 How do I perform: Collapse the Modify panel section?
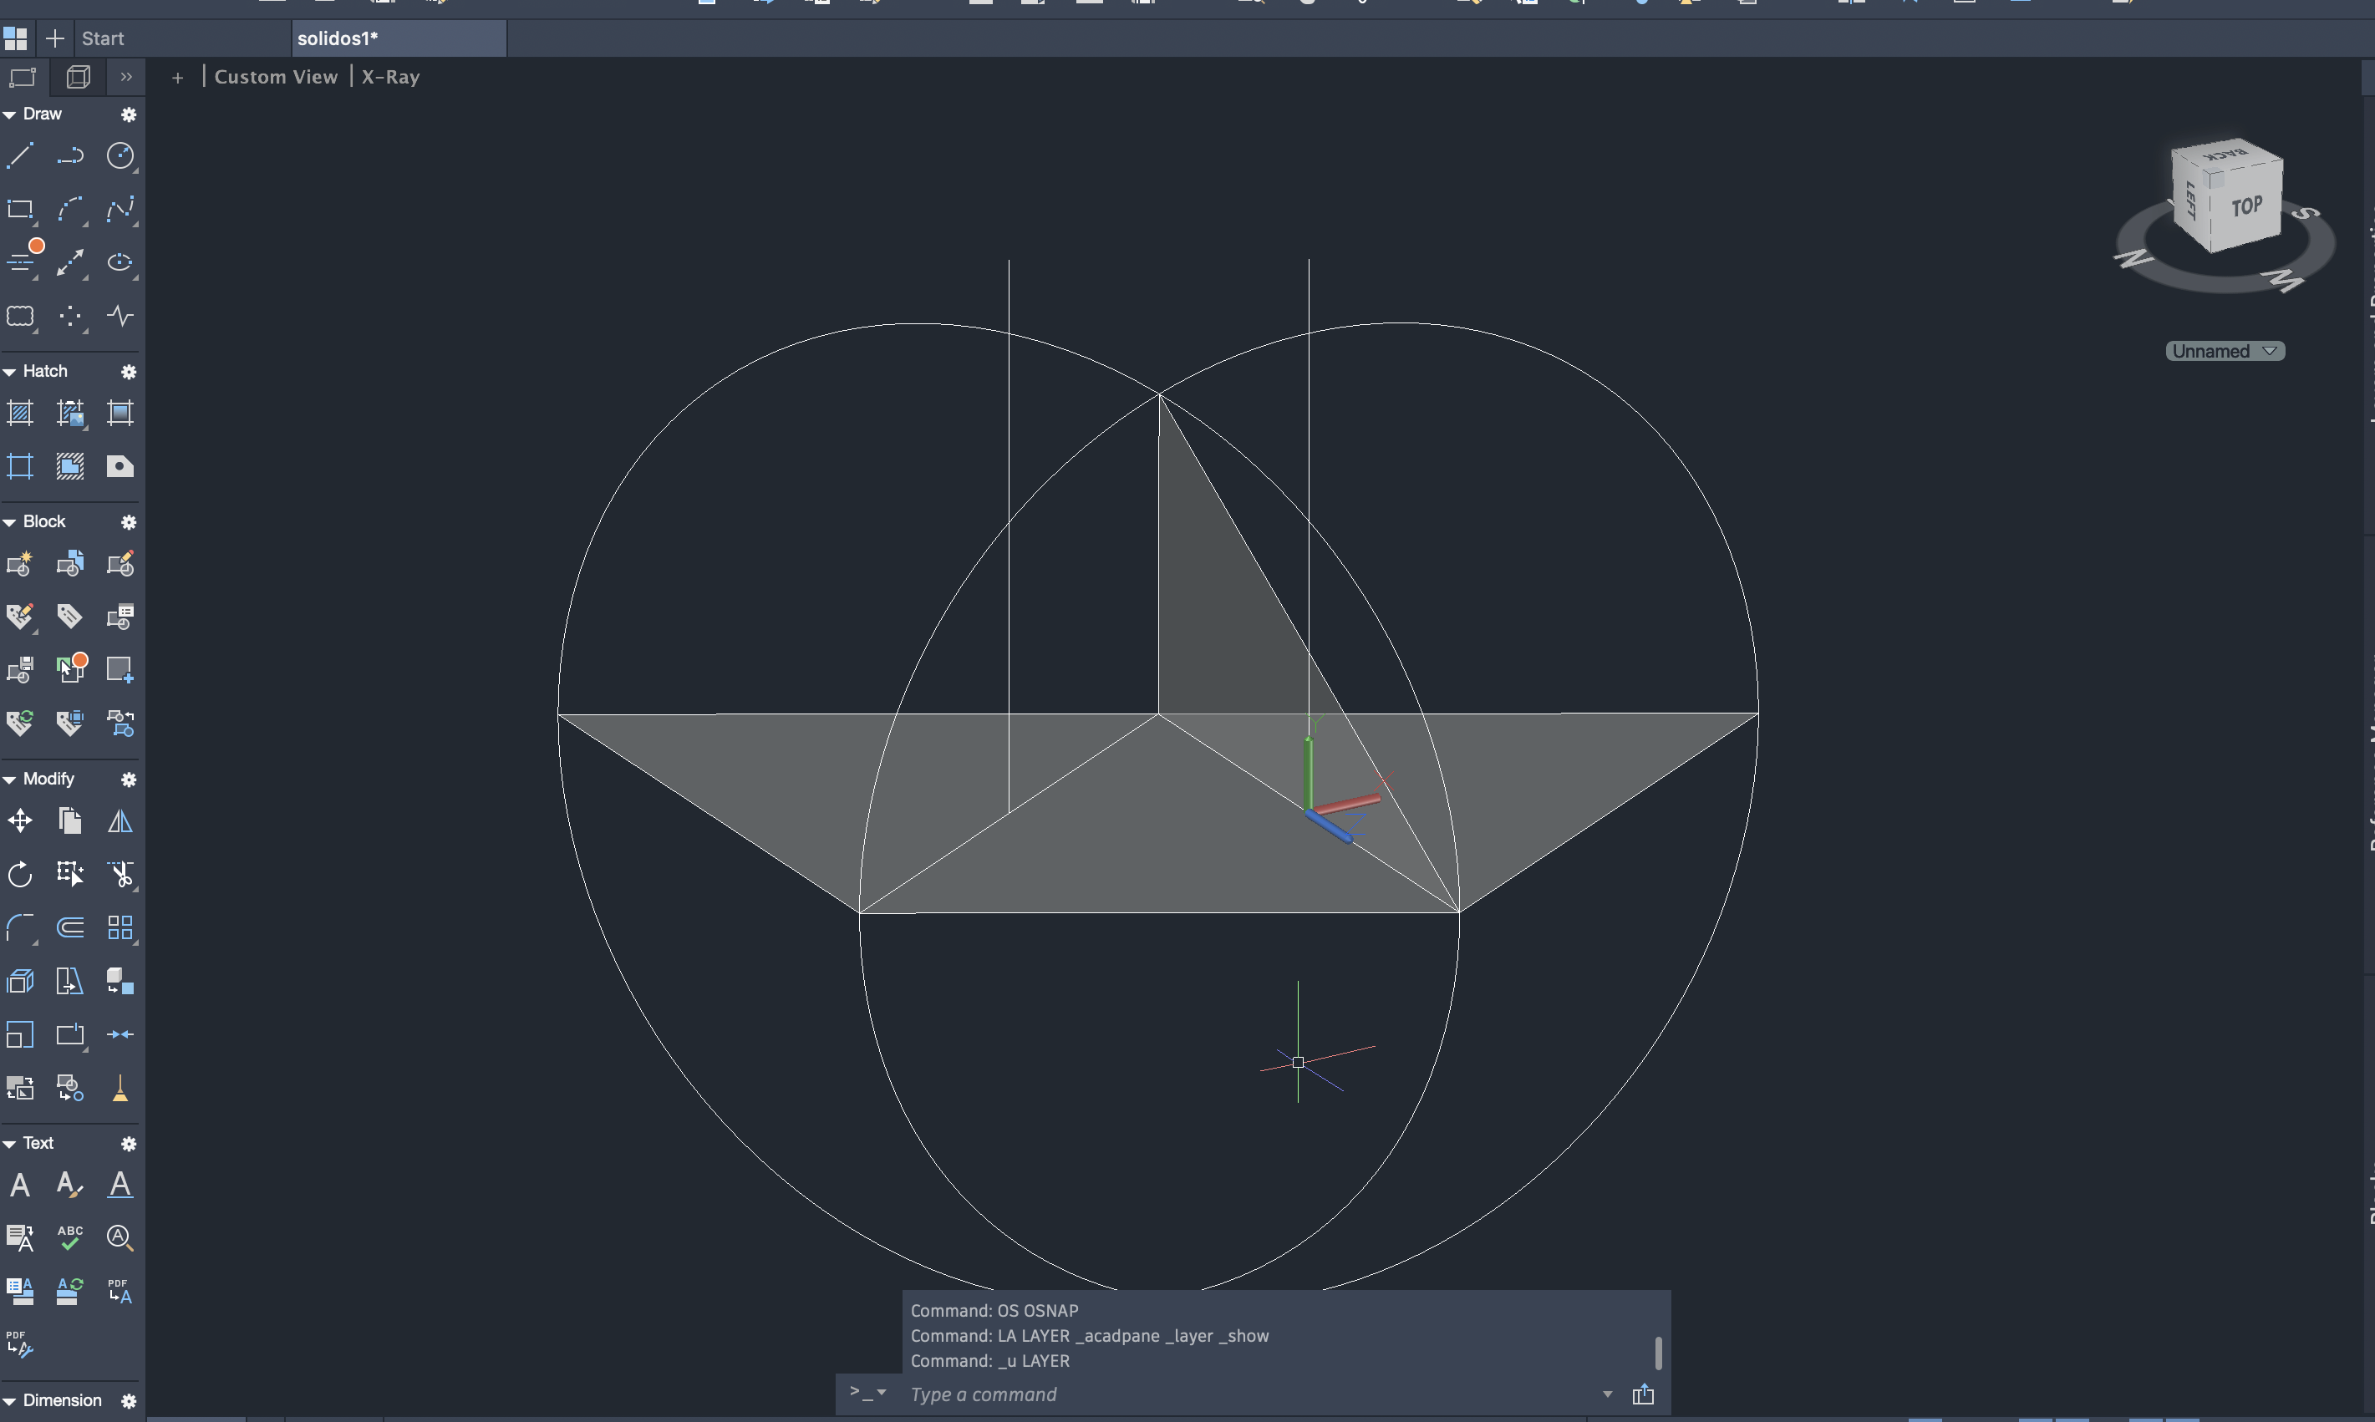(9, 779)
